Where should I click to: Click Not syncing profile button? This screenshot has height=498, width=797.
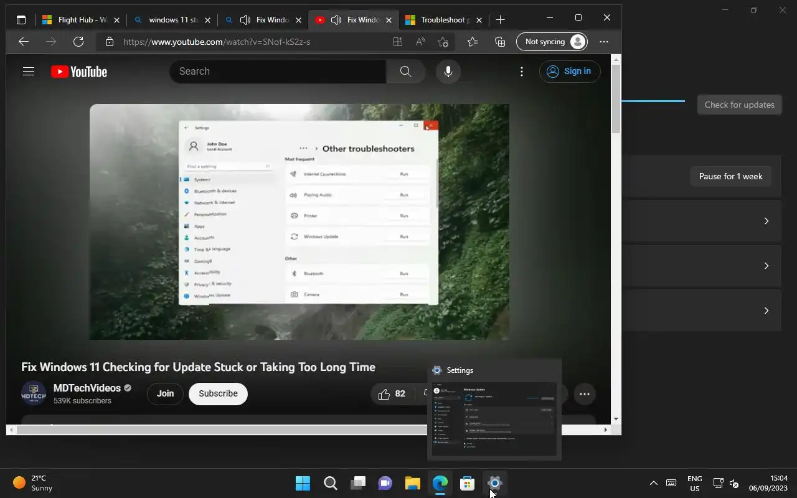(x=552, y=42)
